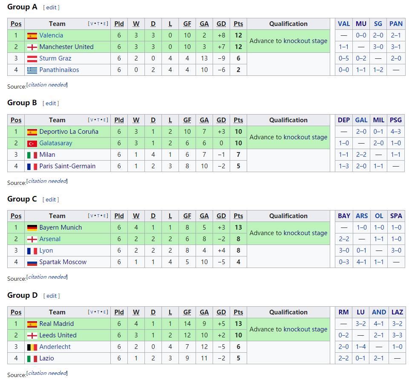Click the Greece flag beside Panathinaikos
Viewport: 412px width, 380px height.
coord(32,70)
